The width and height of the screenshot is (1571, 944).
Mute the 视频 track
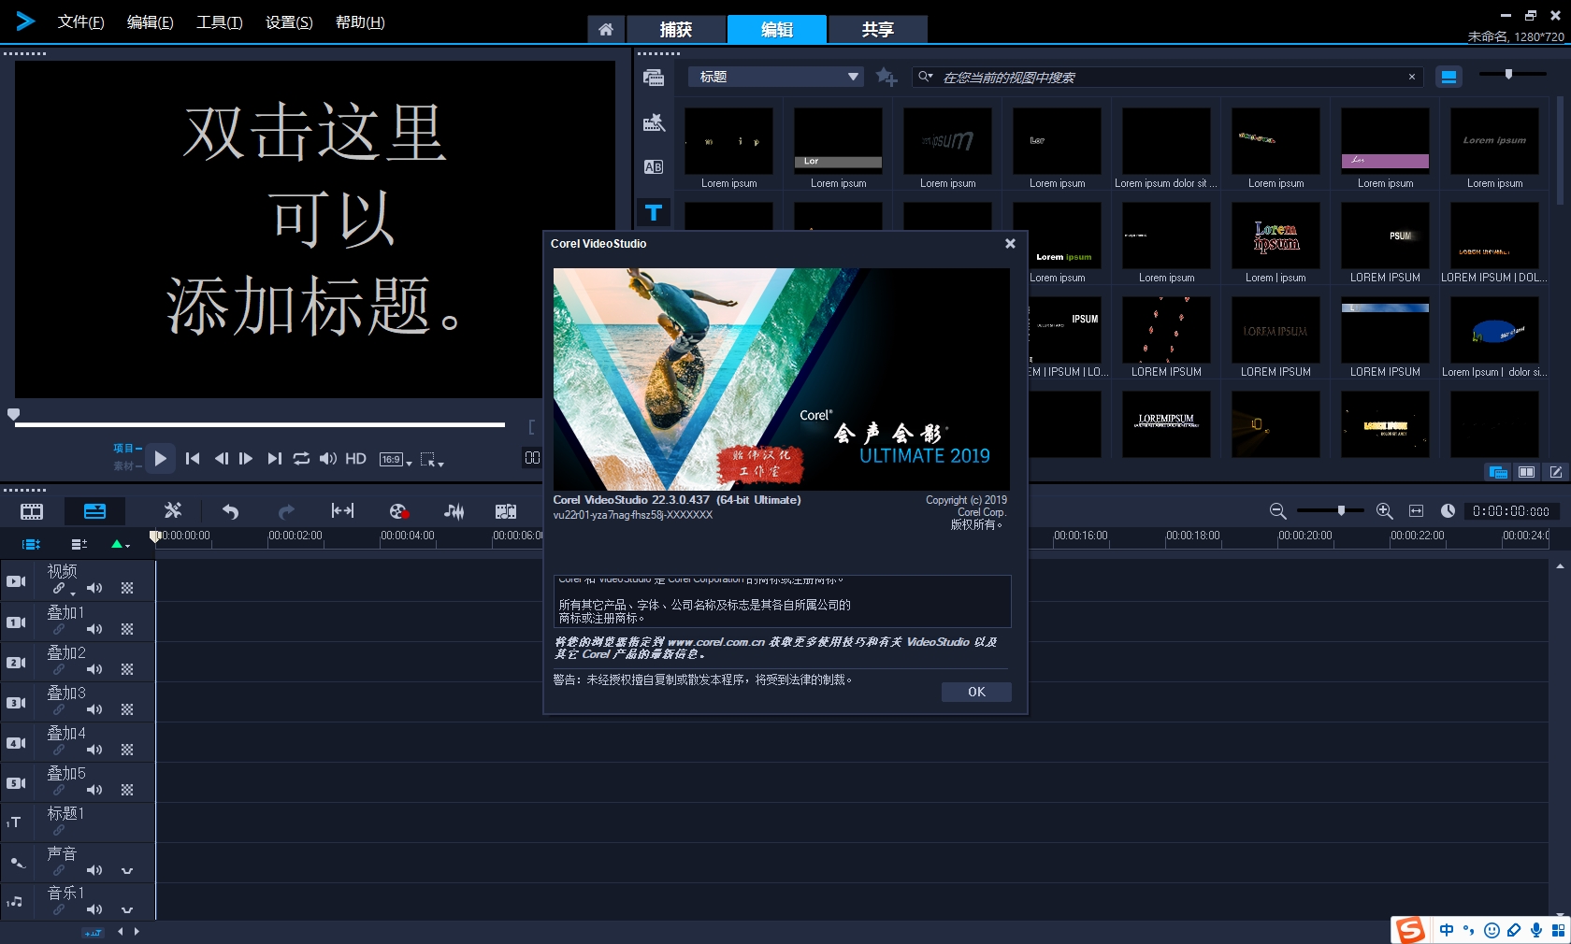click(94, 588)
